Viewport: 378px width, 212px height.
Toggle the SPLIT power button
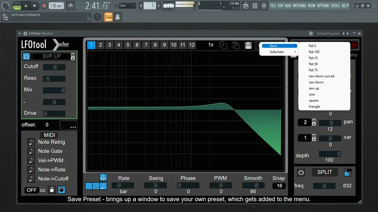[301, 172]
